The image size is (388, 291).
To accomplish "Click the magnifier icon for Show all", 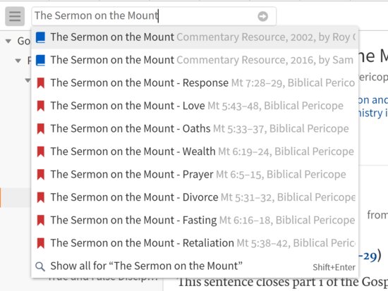I will pos(40,266).
